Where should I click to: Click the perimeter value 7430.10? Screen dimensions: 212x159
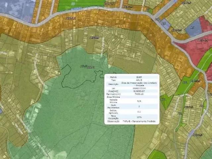point(139,94)
